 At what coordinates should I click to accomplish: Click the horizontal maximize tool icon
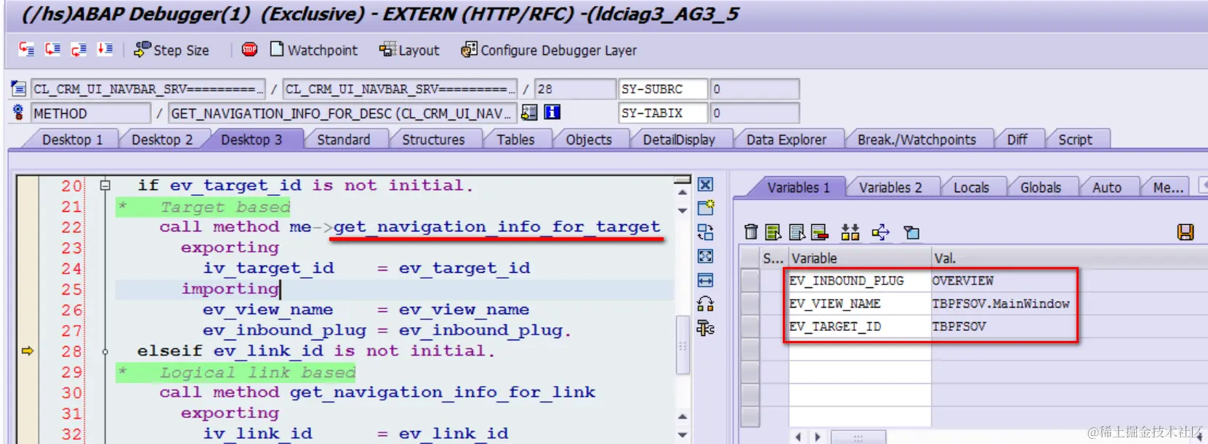[x=705, y=280]
